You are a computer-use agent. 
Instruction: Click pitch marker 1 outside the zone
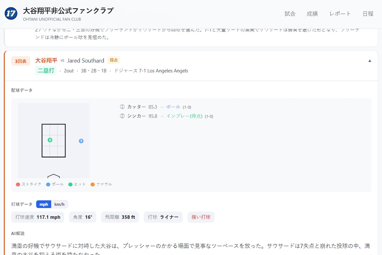pos(81,141)
